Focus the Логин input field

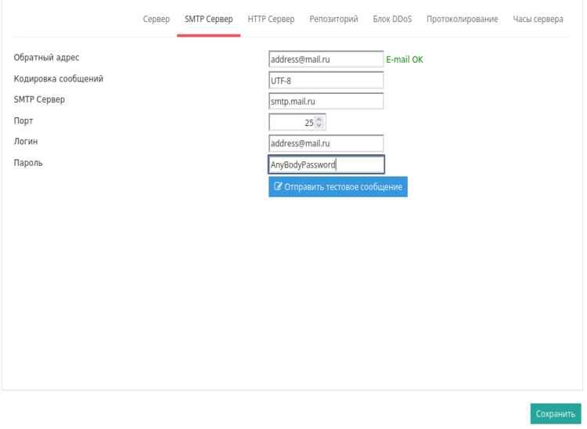[x=326, y=143]
